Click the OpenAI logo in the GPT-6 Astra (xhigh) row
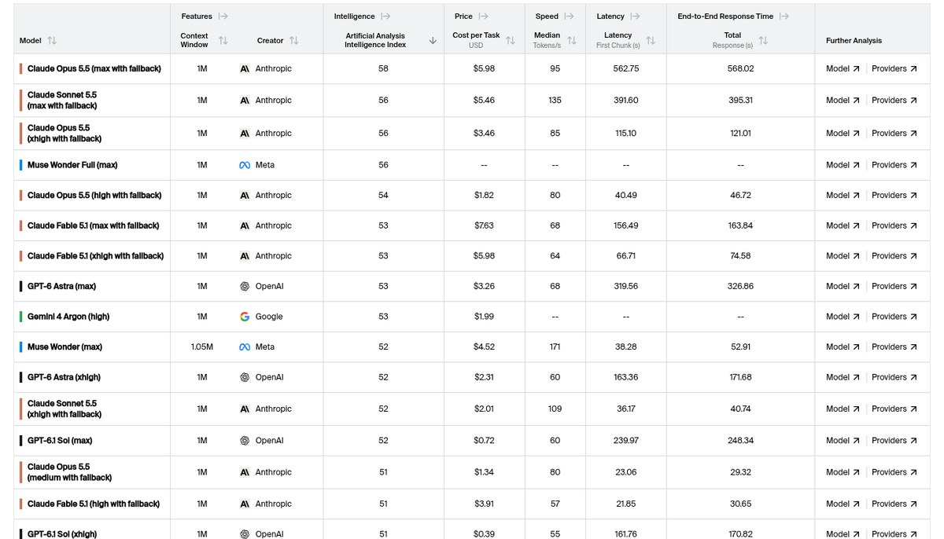The width and height of the screenshot is (944, 539). coord(245,377)
